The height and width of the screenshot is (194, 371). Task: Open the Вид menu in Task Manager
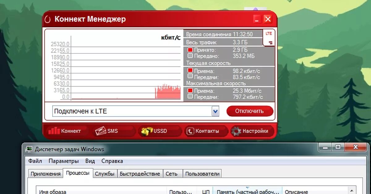click(x=90, y=161)
